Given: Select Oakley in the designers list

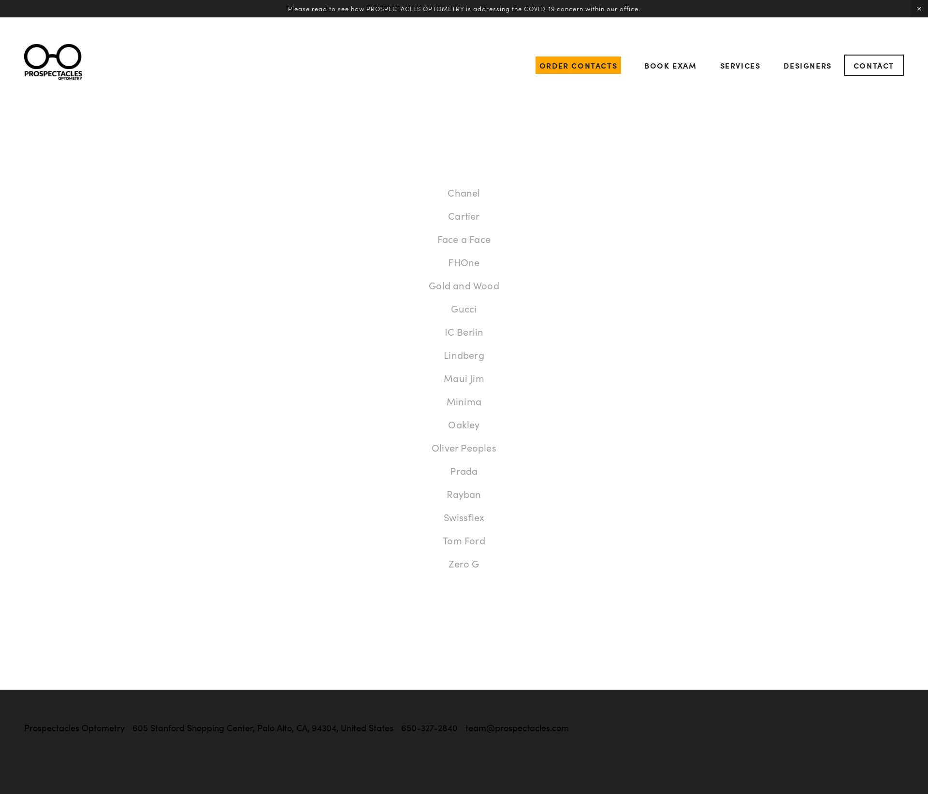Looking at the screenshot, I should point(464,425).
